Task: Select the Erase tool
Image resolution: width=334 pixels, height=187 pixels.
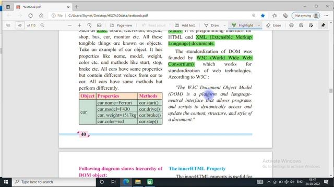Action: (273, 25)
